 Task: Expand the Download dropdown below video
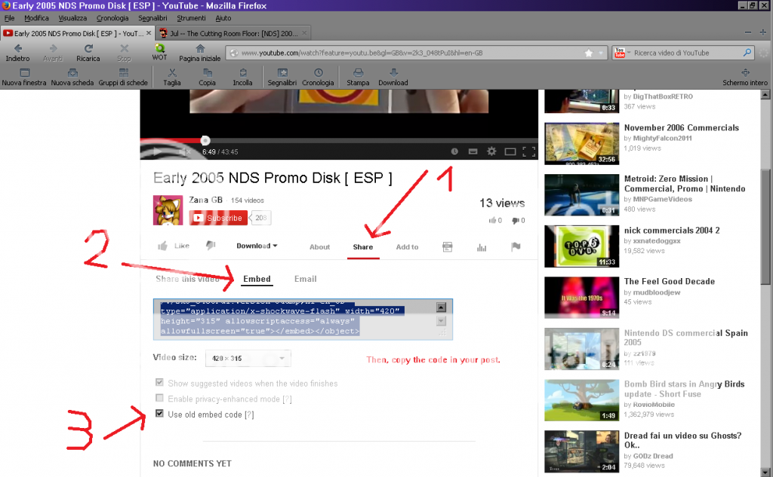pos(257,246)
